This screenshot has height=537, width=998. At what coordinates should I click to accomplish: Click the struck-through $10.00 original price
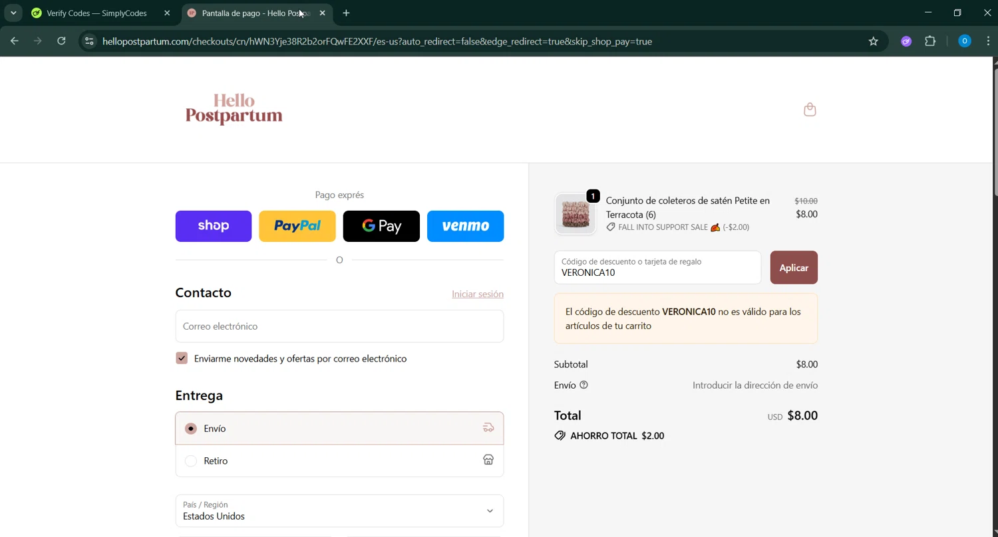click(806, 201)
